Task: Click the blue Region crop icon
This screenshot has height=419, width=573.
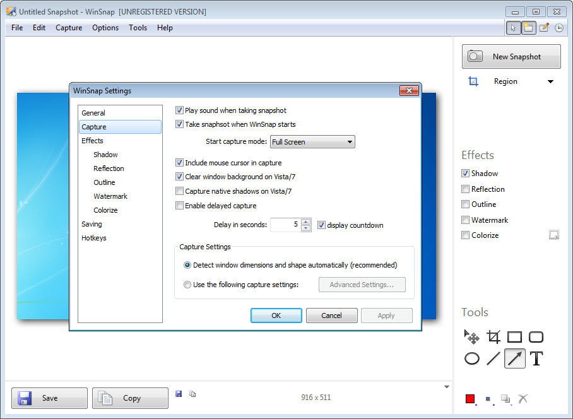Action: click(x=473, y=81)
